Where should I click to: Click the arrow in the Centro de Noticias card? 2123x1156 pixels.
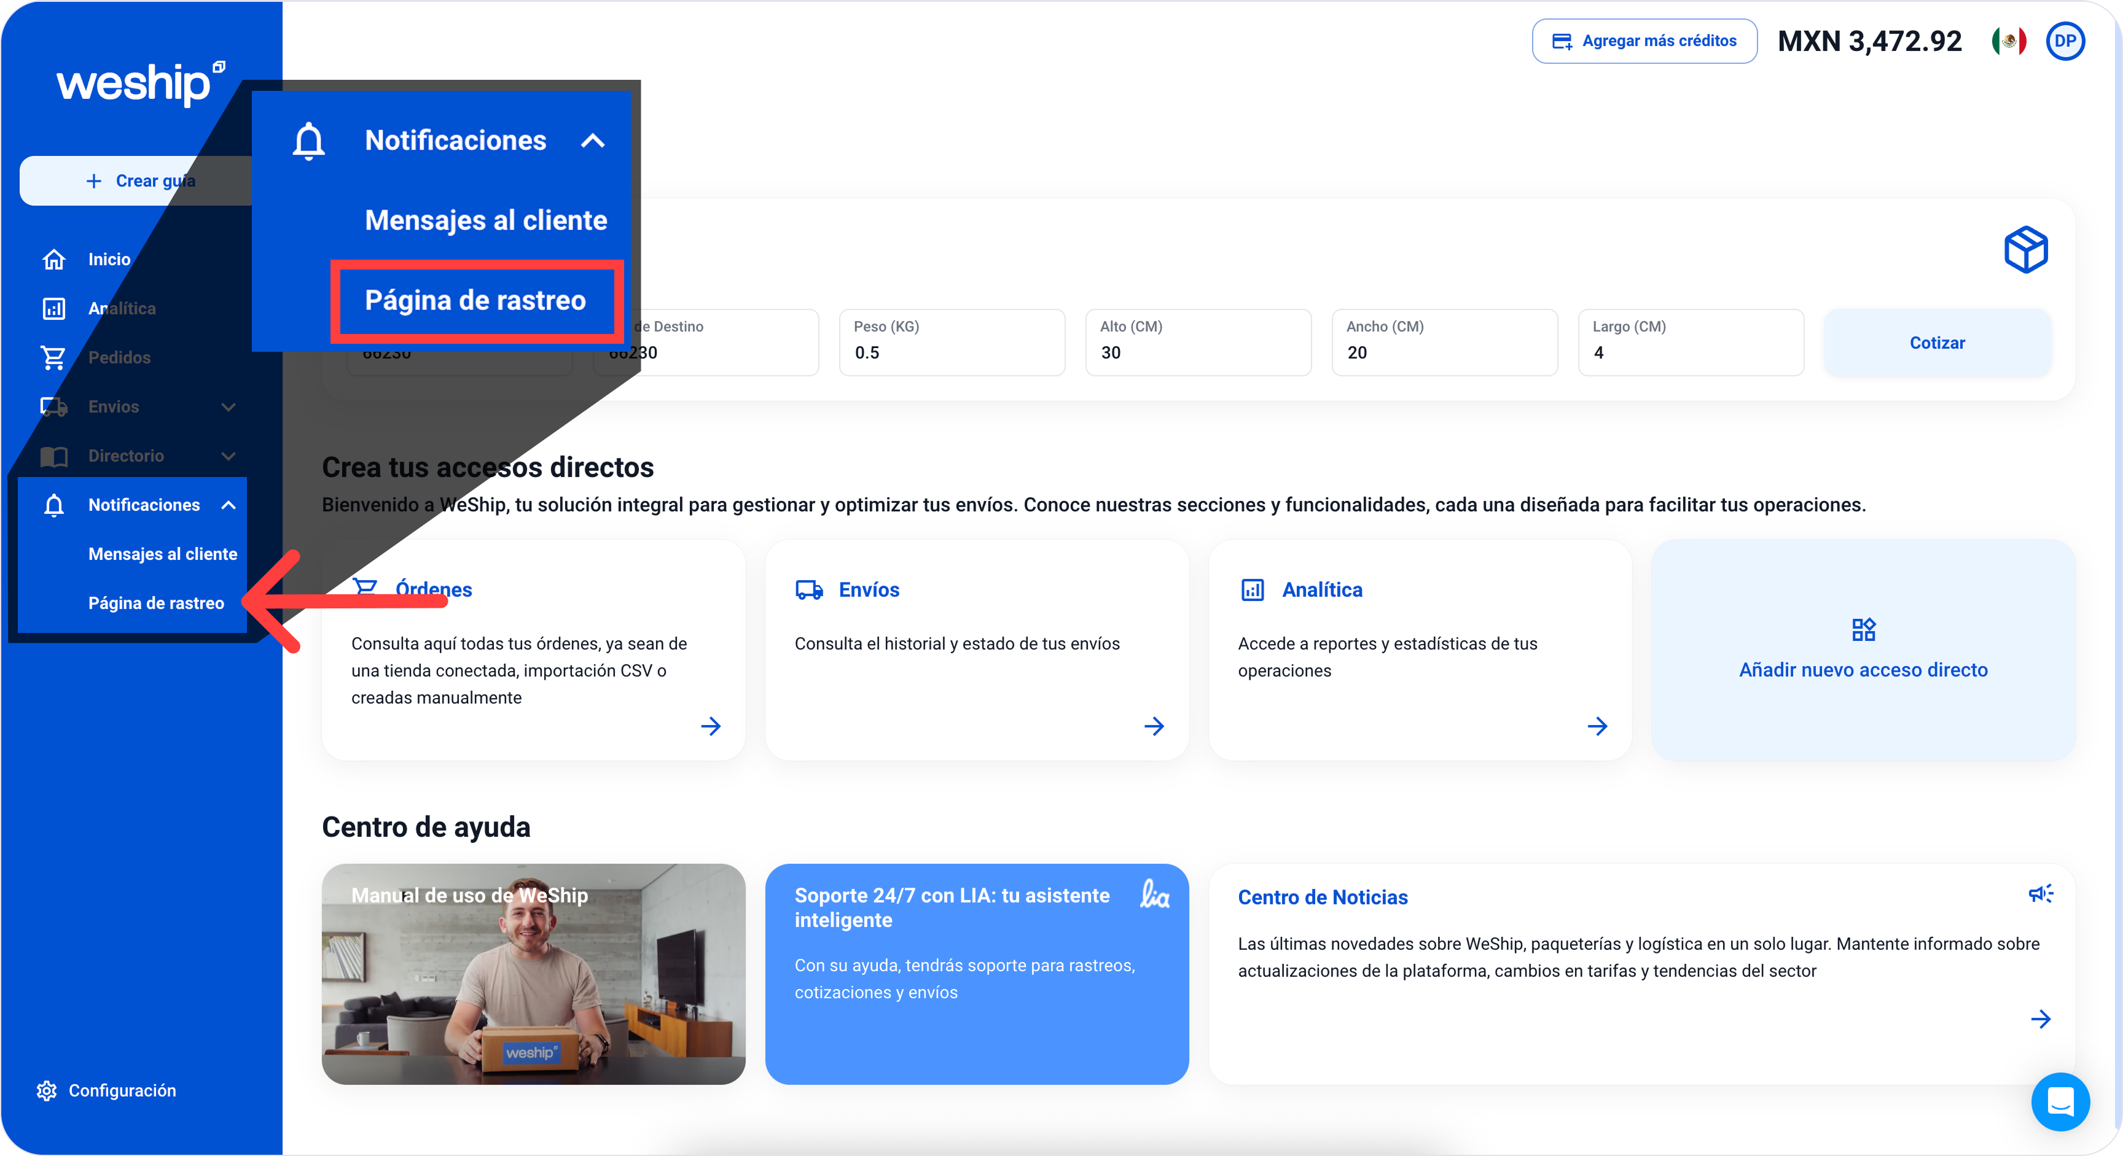tap(2041, 1019)
